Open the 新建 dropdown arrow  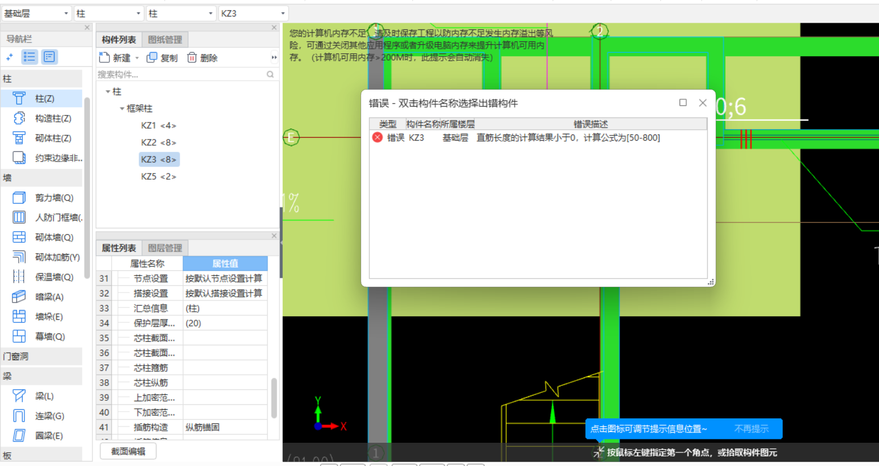point(137,58)
